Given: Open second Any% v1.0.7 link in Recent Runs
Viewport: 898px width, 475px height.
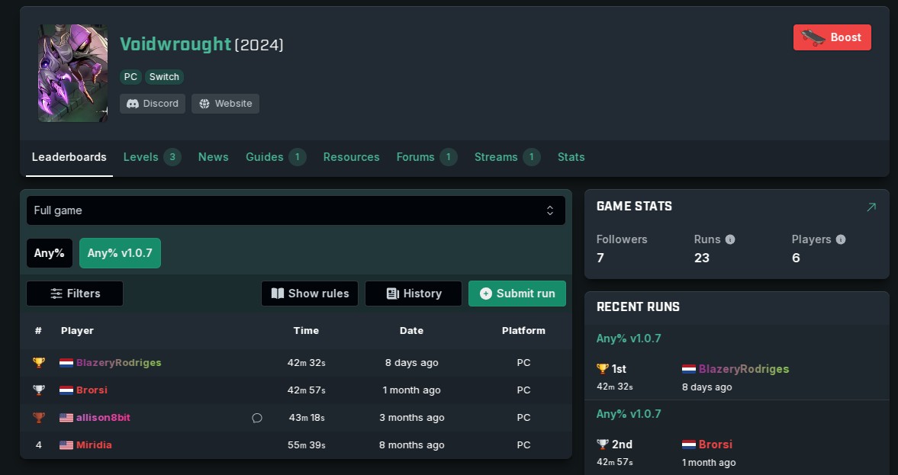Looking at the screenshot, I should click(629, 414).
